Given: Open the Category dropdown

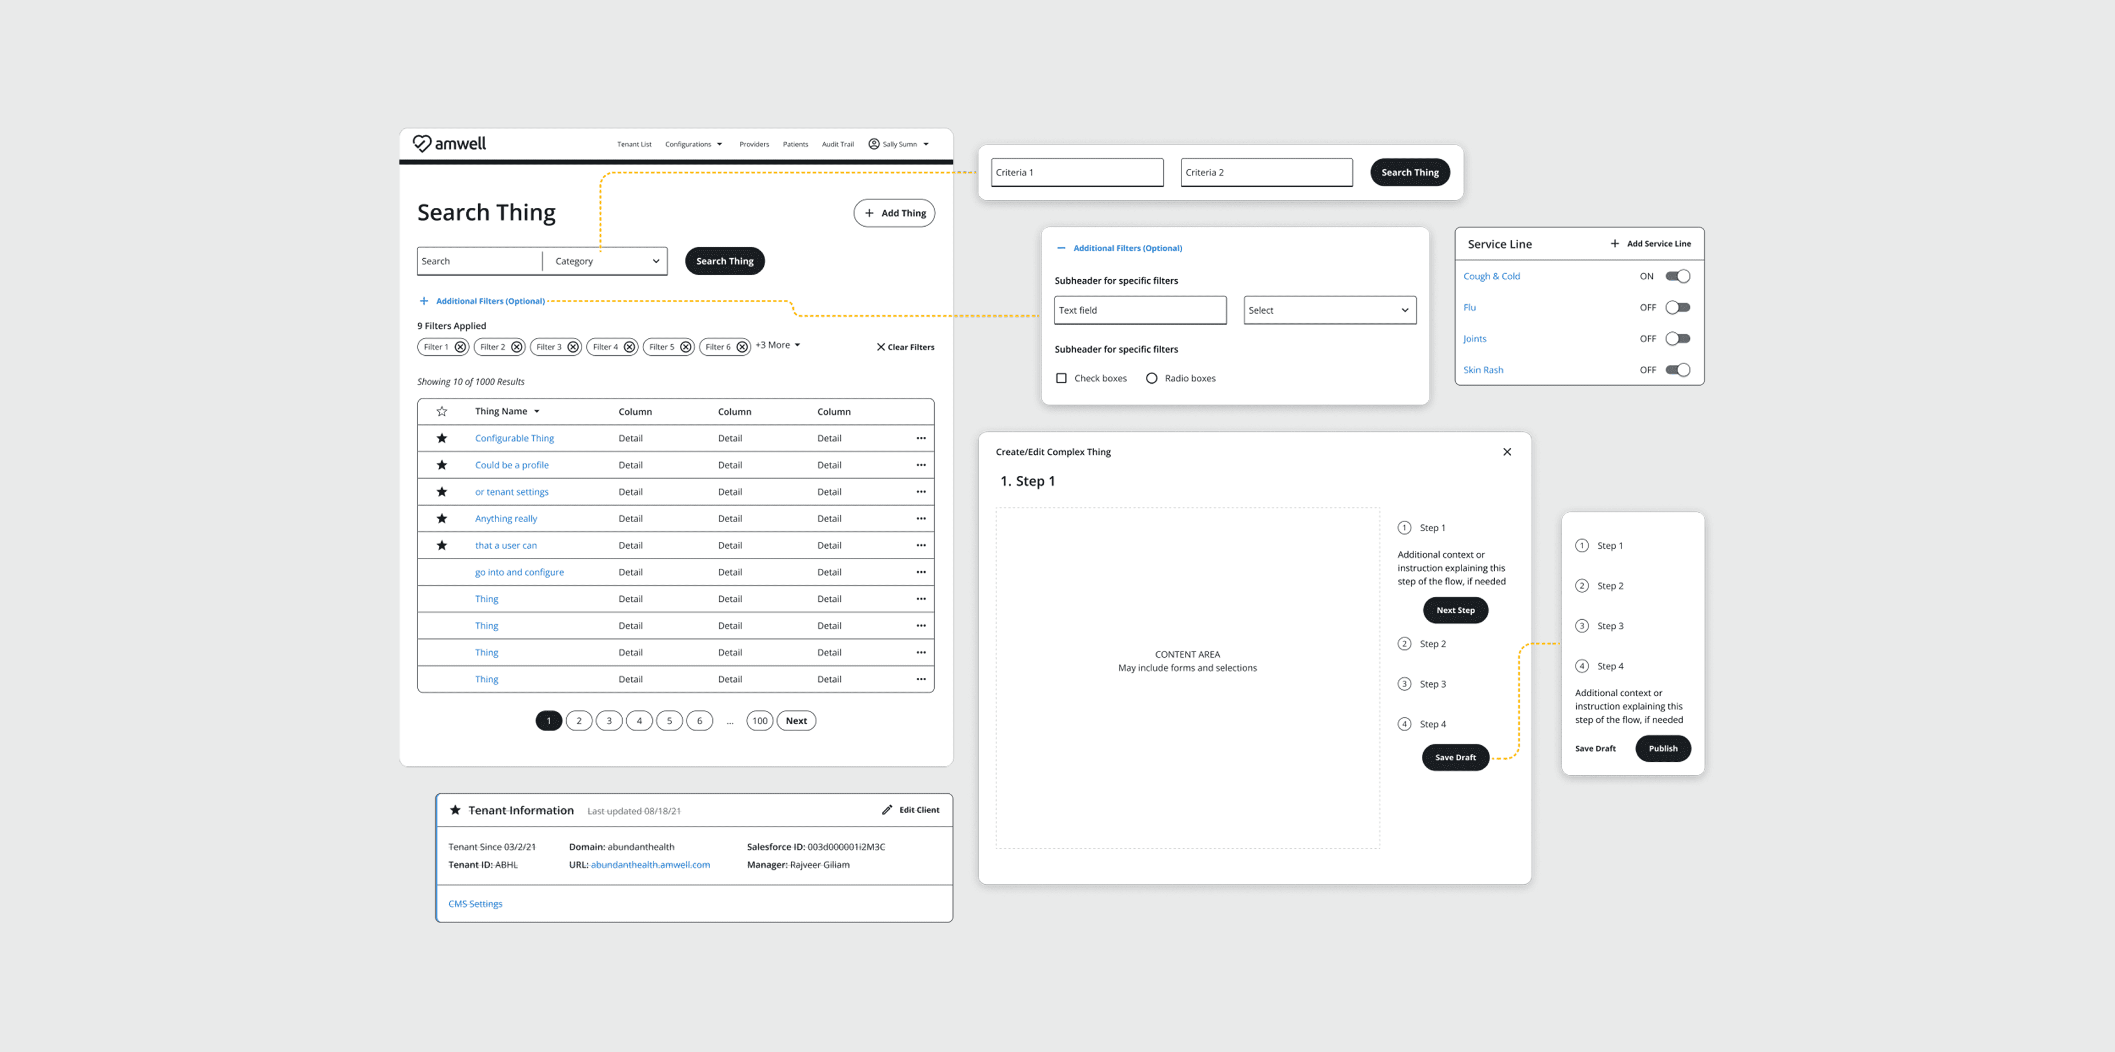Looking at the screenshot, I should coord(606,262).
